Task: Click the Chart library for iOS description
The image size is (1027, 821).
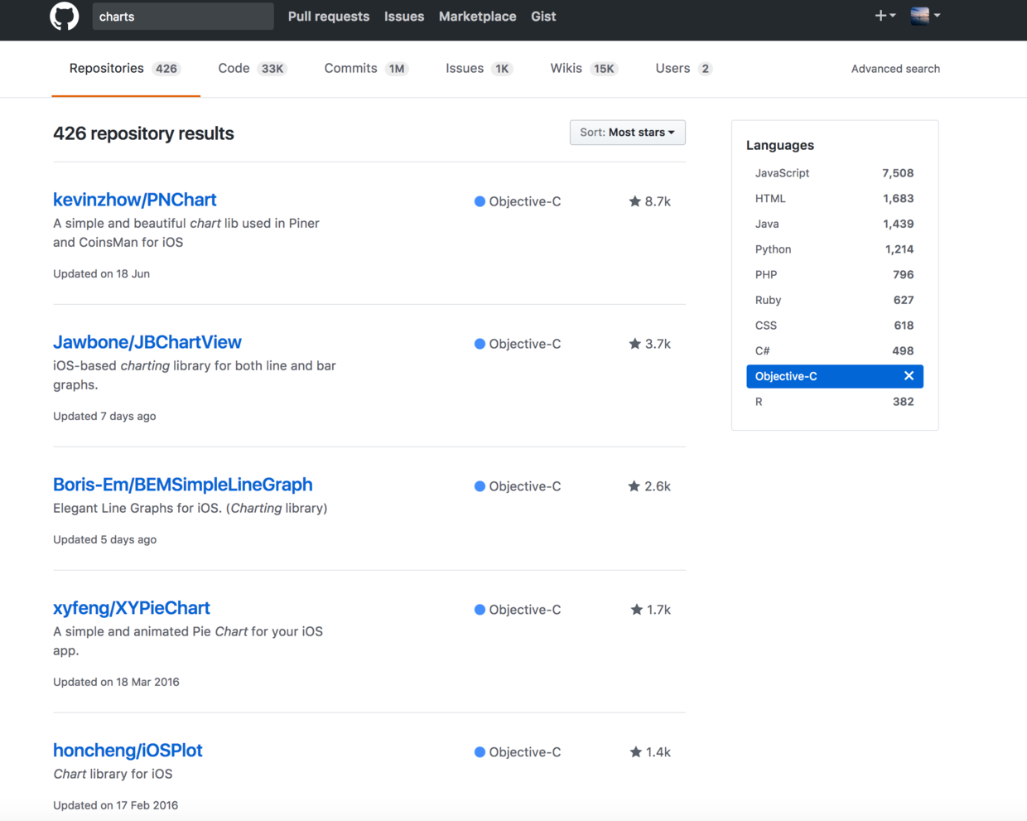Action: (x=113, y=774)
